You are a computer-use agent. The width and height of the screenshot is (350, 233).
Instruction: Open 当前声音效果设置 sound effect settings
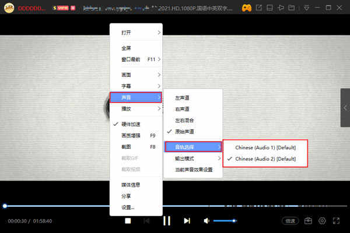193,170
